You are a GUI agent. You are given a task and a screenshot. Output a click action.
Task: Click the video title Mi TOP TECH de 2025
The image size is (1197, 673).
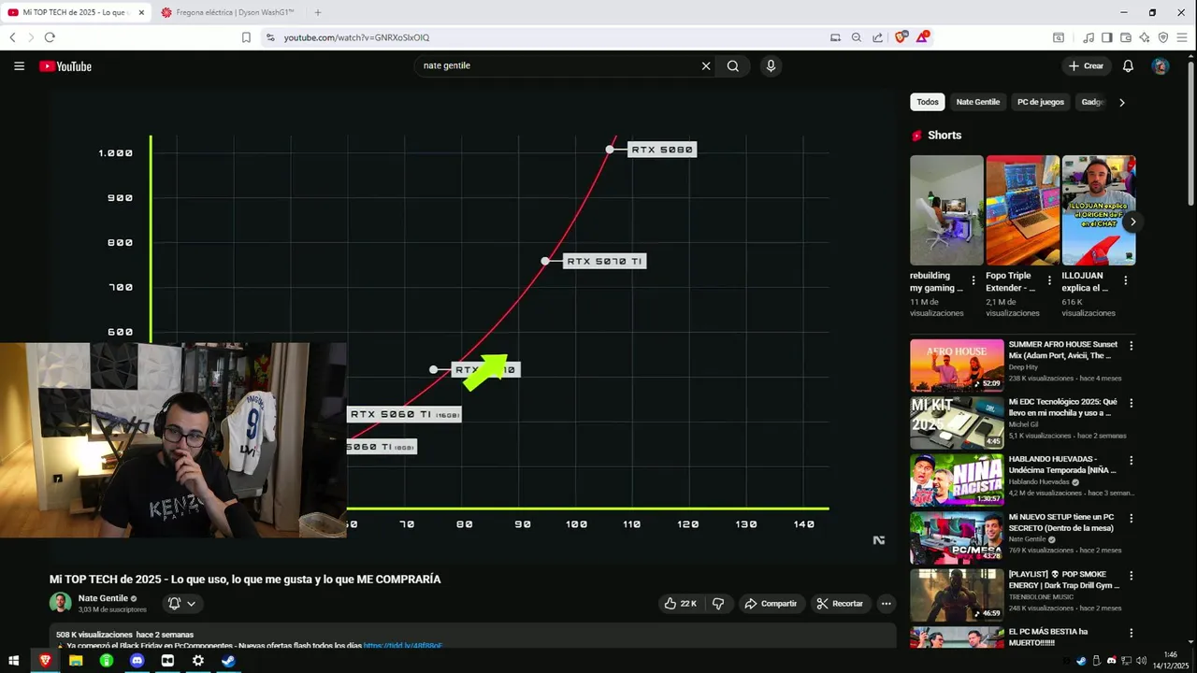coord(245,580)
